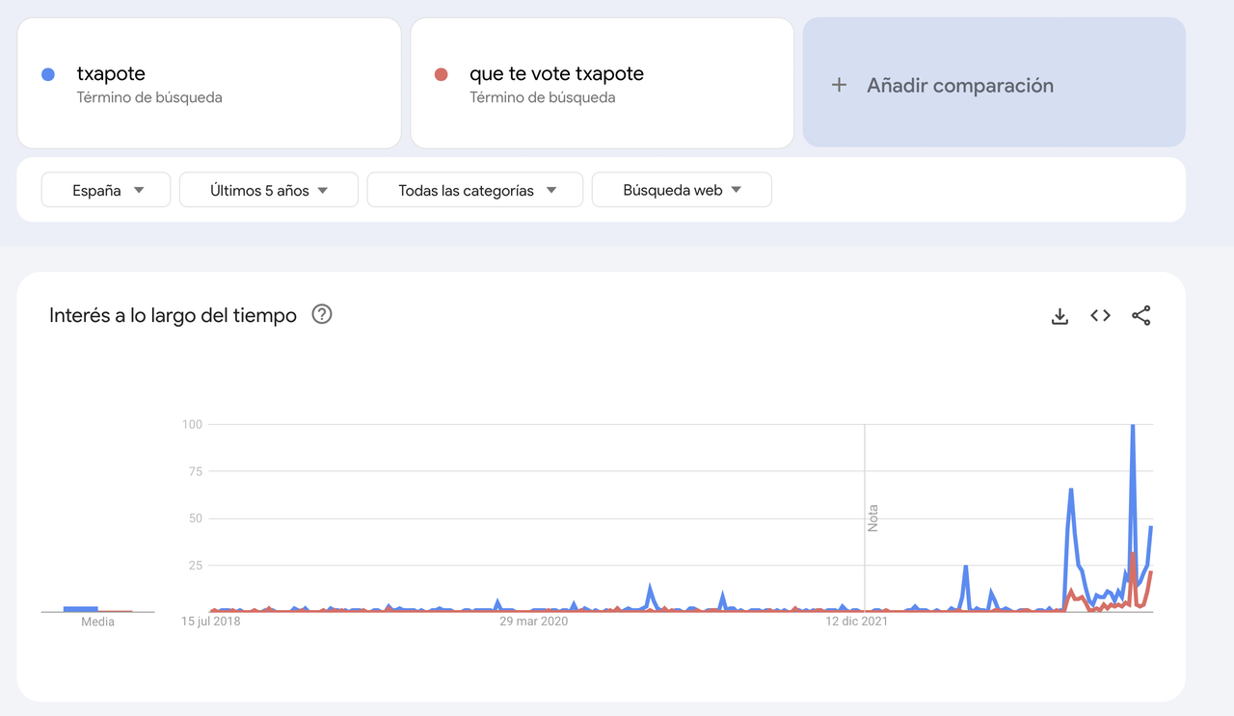Open the España region dropdown
This screenshot has height=716, width=1234.
tap(106, 190)
